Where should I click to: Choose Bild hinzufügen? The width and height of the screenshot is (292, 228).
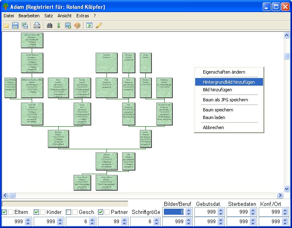click(229, 90)
